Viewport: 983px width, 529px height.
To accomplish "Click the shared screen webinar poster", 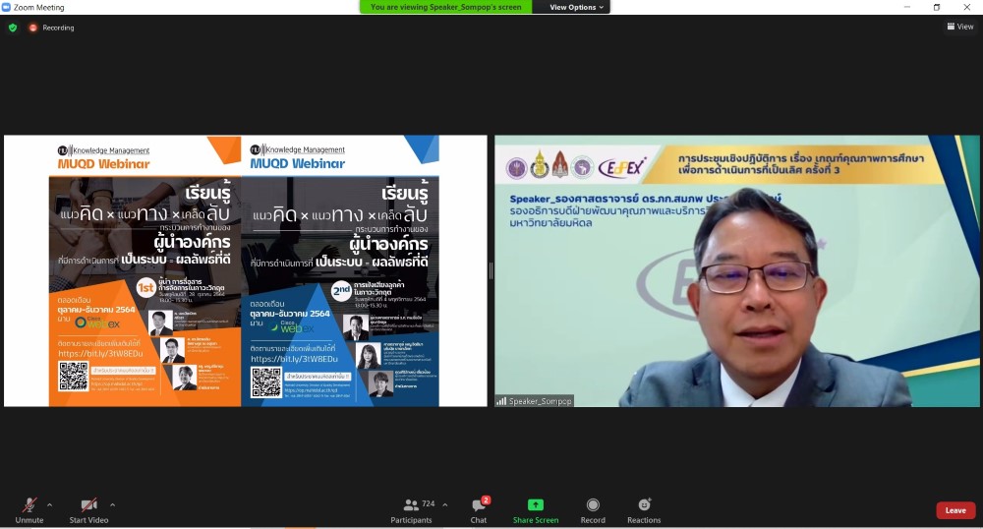I will (246, 270).
